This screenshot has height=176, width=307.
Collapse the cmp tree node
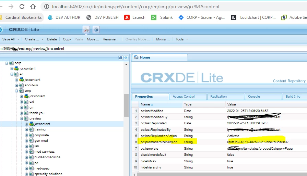pyautogui.click(x=17, y=91)
